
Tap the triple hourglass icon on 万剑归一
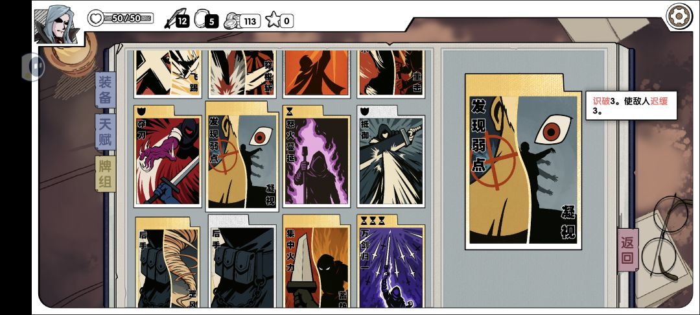(x=371, y=220)
